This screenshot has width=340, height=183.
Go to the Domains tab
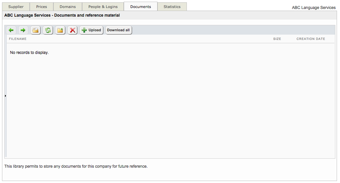click(68, 7)
